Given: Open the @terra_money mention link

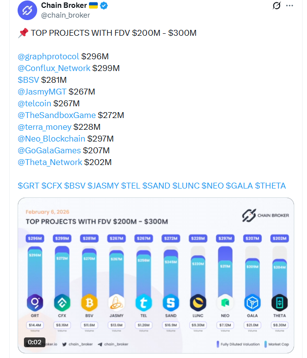Looking at the screenshot, I should [44, 127].
